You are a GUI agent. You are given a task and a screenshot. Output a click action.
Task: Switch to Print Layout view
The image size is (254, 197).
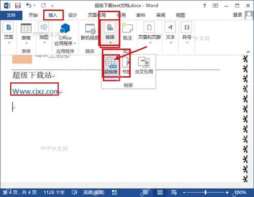coord(160,193)
